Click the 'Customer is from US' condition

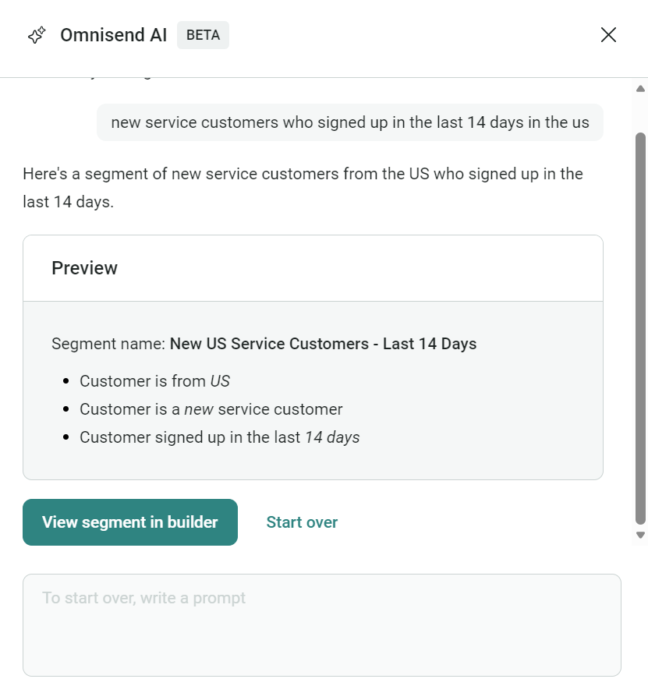[x=154, y=381]
